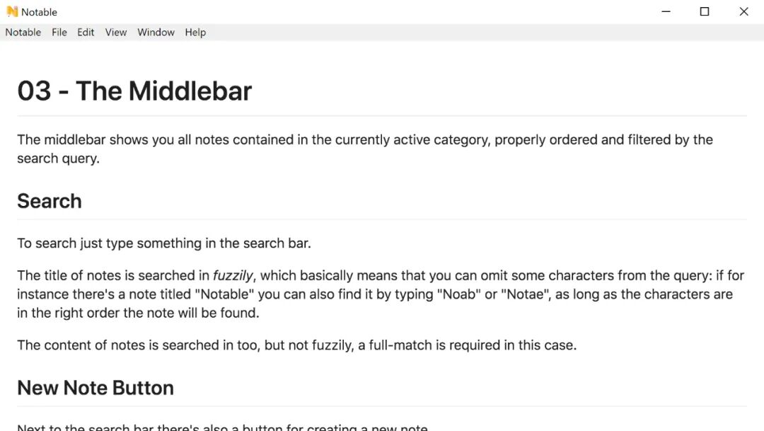
Task: Click the "Notable" window title text
Action: click(x=39, y=12)
